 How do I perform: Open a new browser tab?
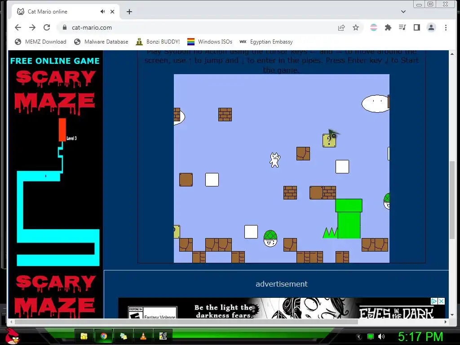coord(129,12)
